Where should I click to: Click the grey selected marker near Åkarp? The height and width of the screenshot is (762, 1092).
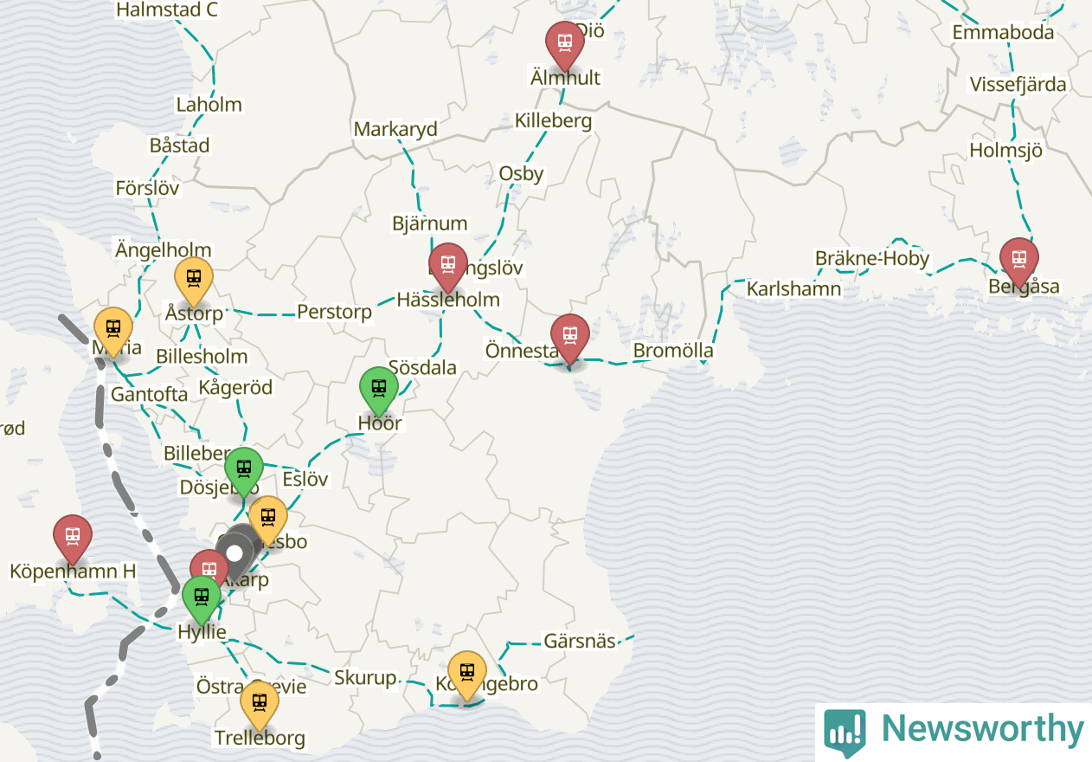[x=235, y=552]
